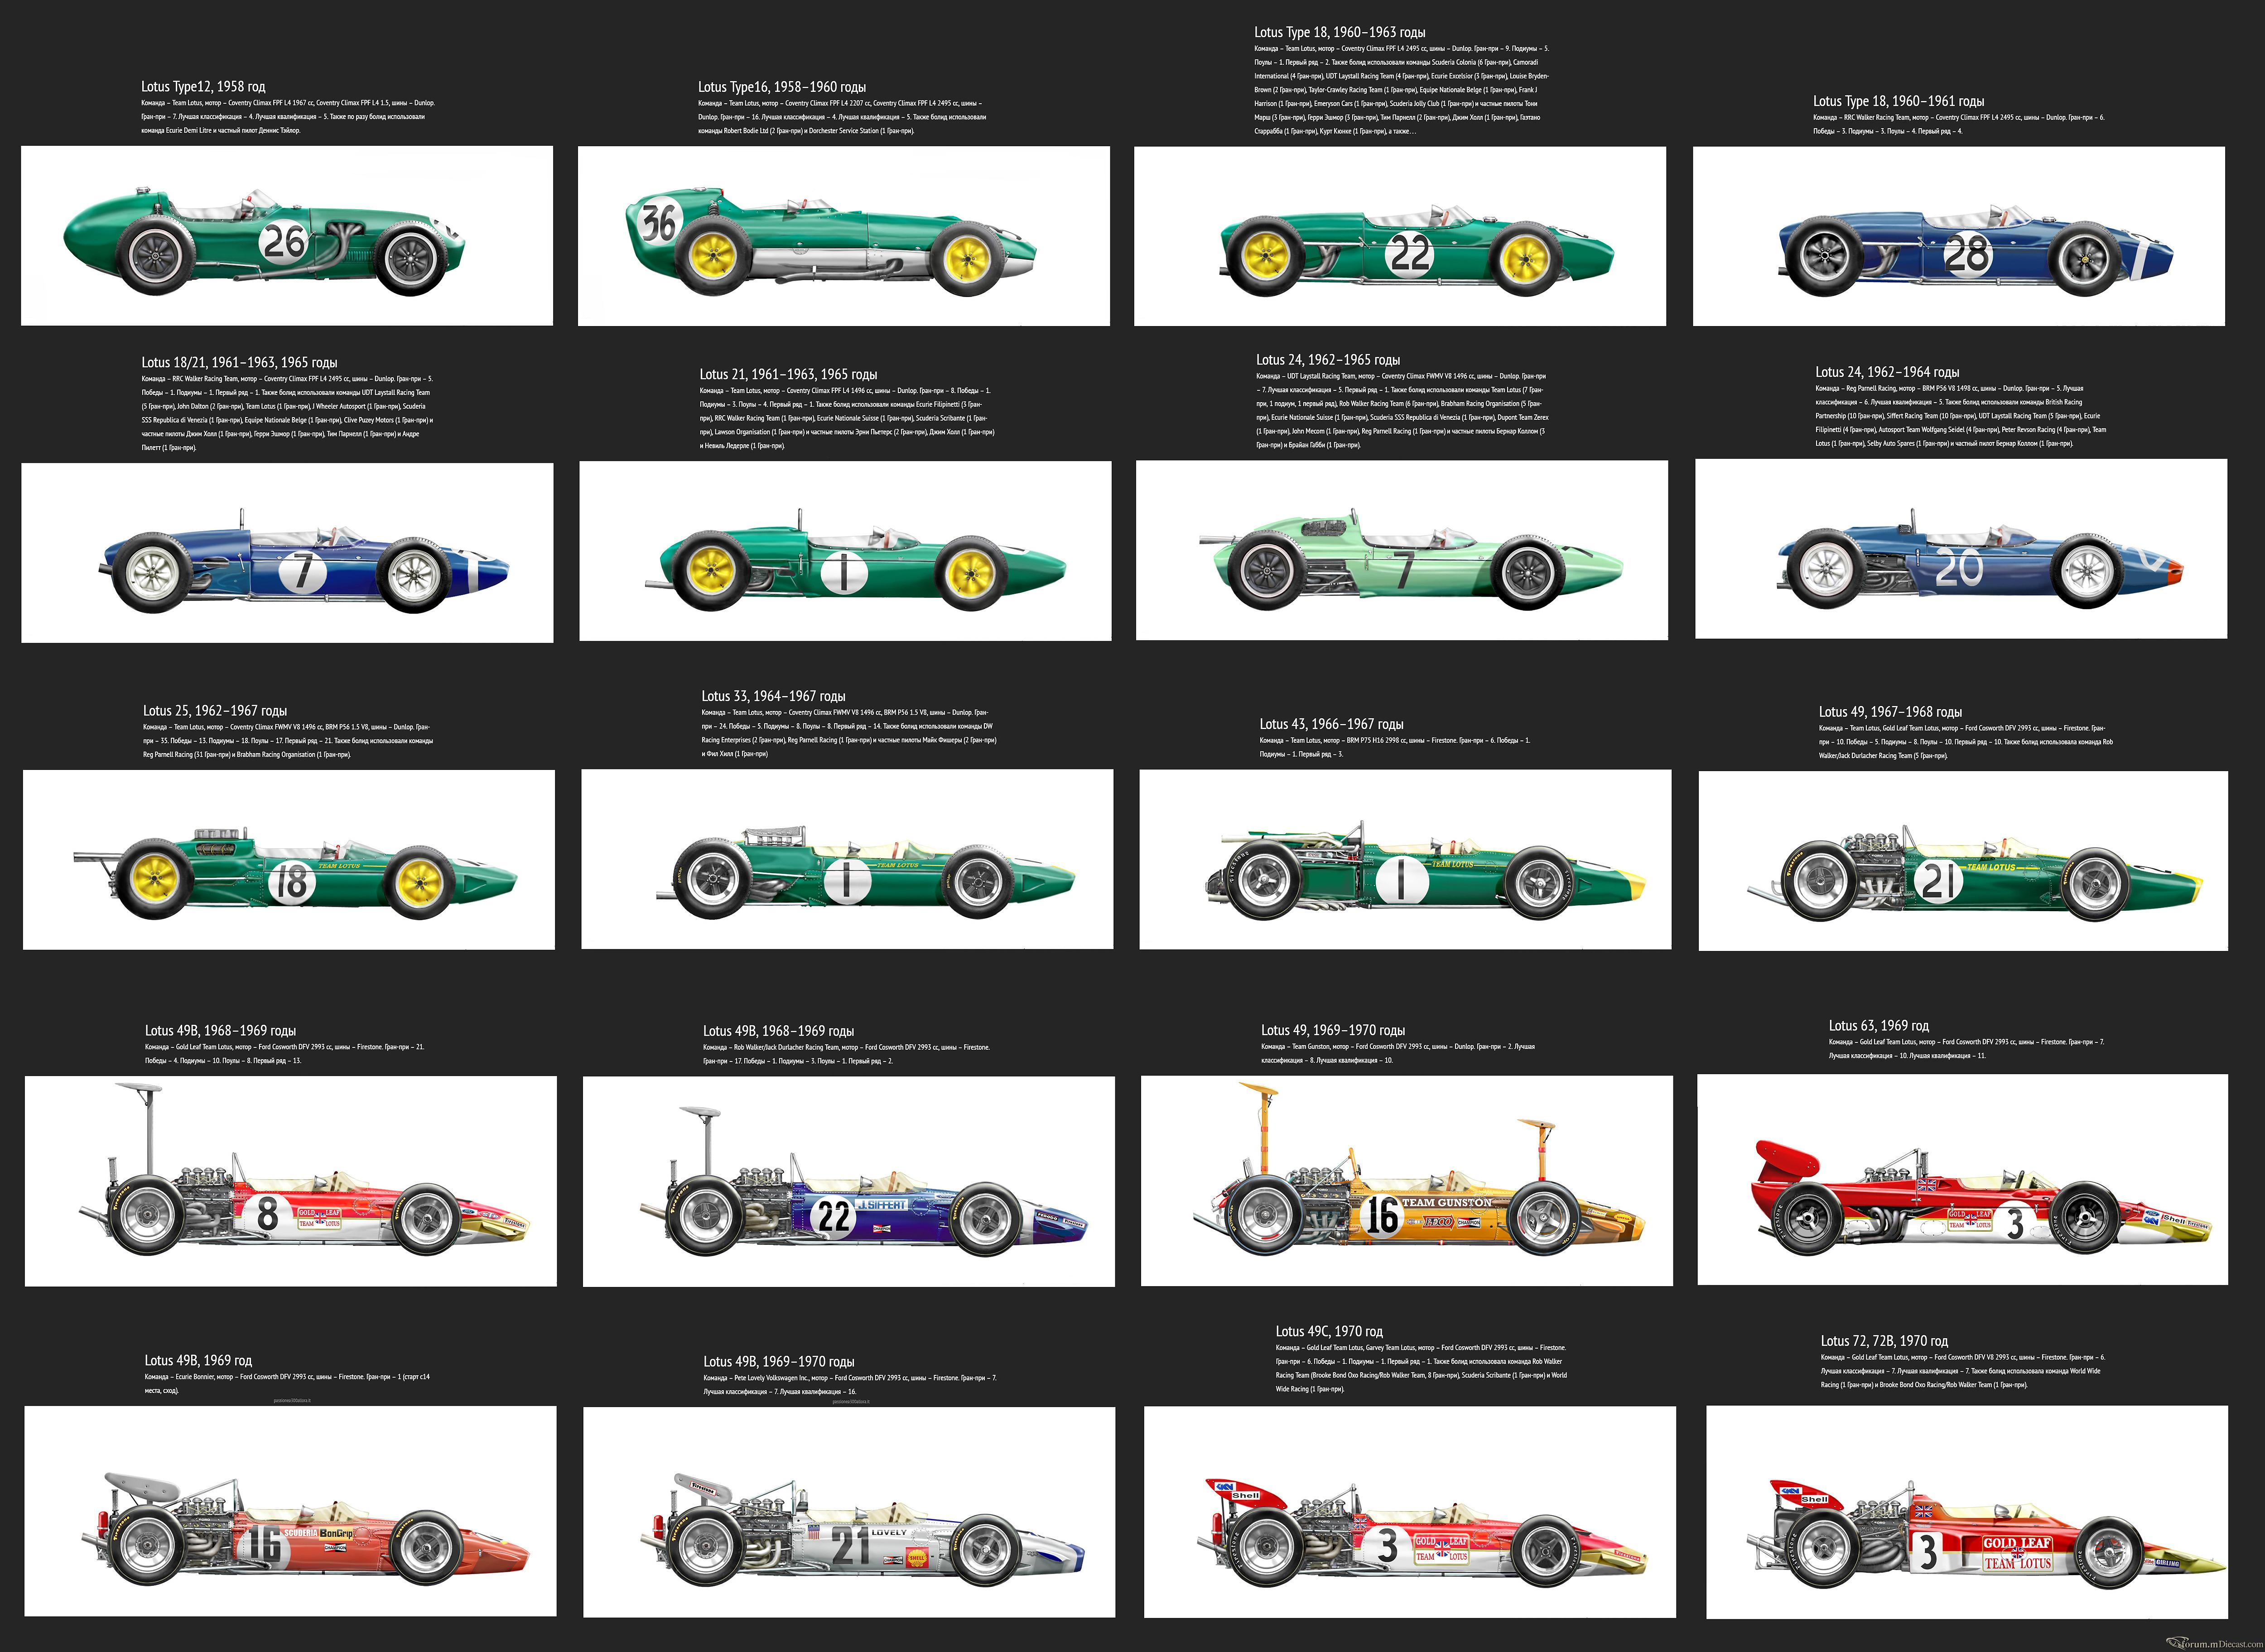Select the light green number 7 Lotus 24 image
The image size is (2265, 1652).
(1402, 550)
